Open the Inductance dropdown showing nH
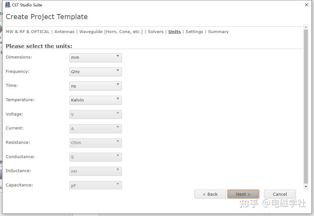This screenshot has height=216, width=314. point(95,171)
